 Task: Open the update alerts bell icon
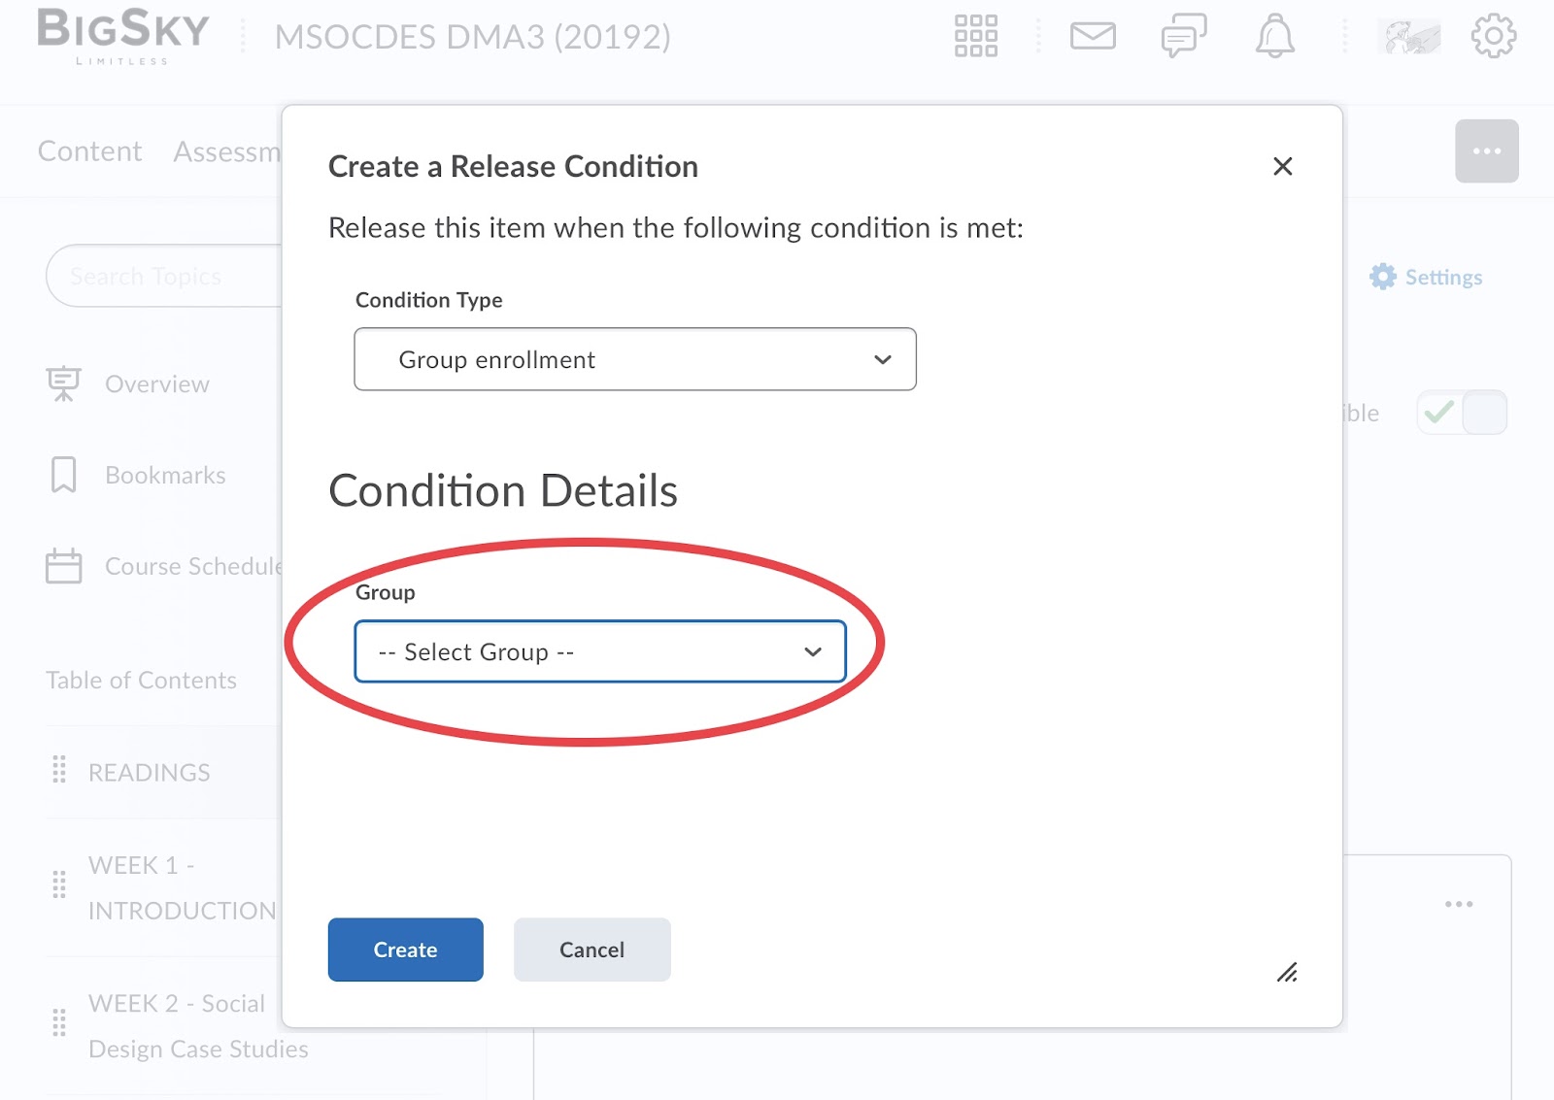tap(1275, 36)
